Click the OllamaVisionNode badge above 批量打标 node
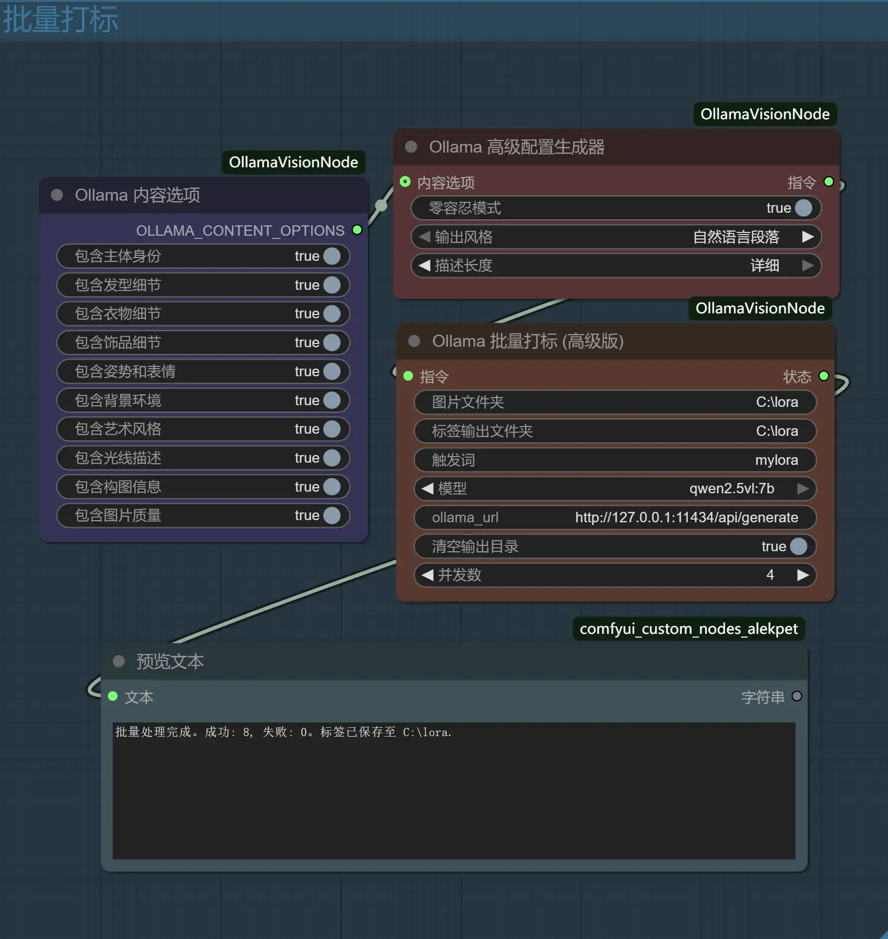This screenshot has height=939, width=888. pos(760,308)
